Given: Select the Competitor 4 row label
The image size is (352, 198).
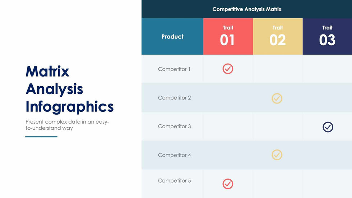Looking at the screenshot, I should click(174, 155).
